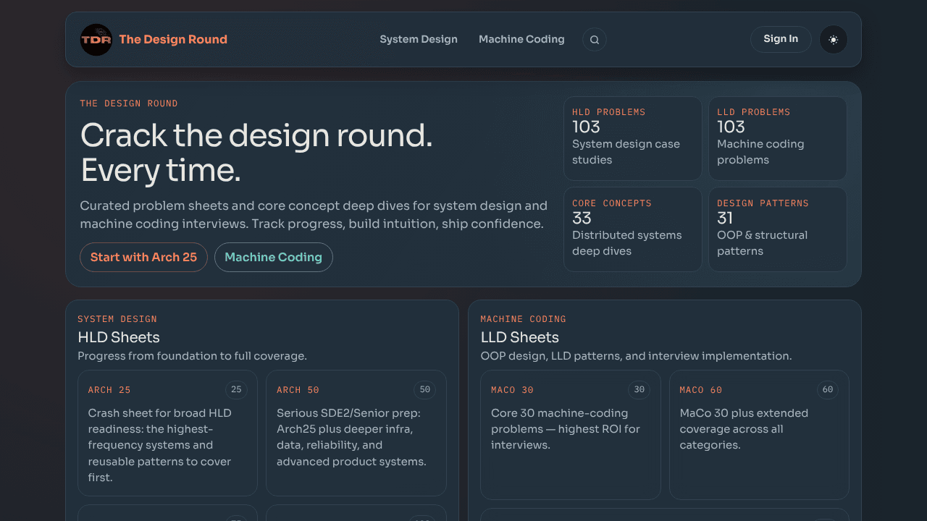This screenshot has width=927, height=521.
Task: Go to Machine Coding menu
Action: (521, 39)
